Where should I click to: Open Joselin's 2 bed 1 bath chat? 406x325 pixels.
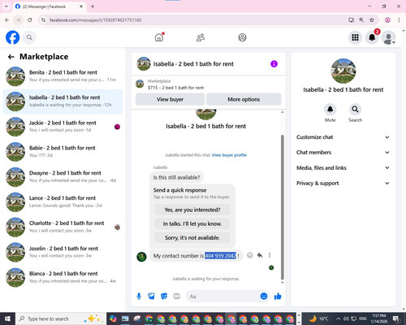(x=63, y=253)
